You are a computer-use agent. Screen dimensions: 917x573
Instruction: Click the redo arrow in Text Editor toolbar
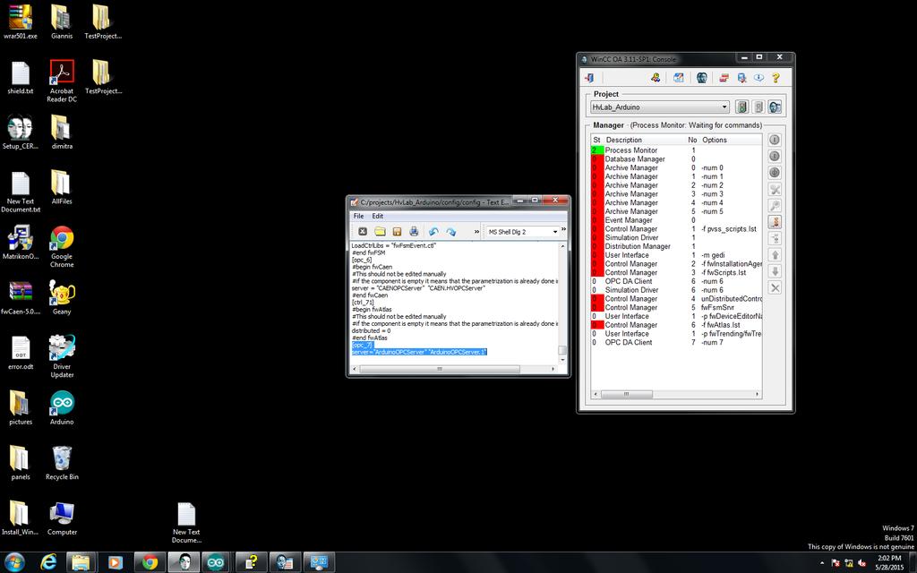451,232
